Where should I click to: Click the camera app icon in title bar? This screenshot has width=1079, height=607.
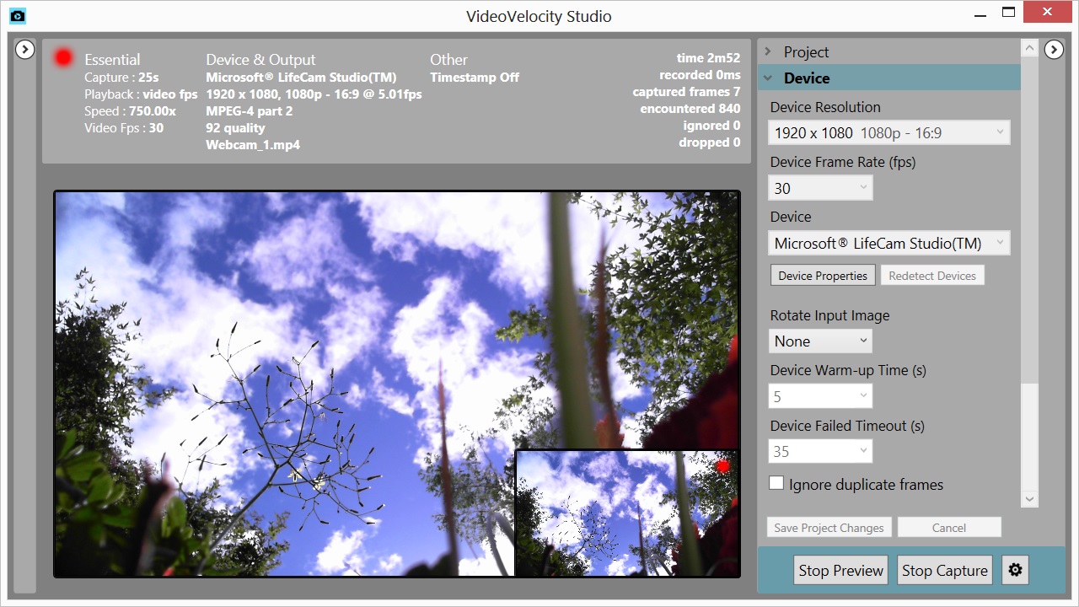pyautogui.click(x=18, y=15)
